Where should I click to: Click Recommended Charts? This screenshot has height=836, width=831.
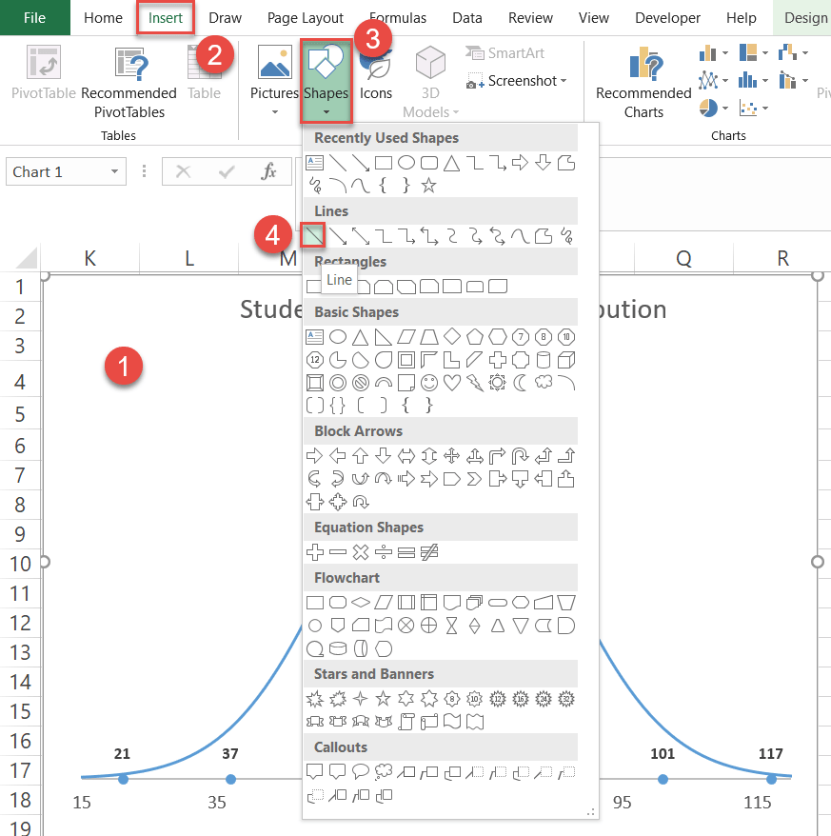643,86
